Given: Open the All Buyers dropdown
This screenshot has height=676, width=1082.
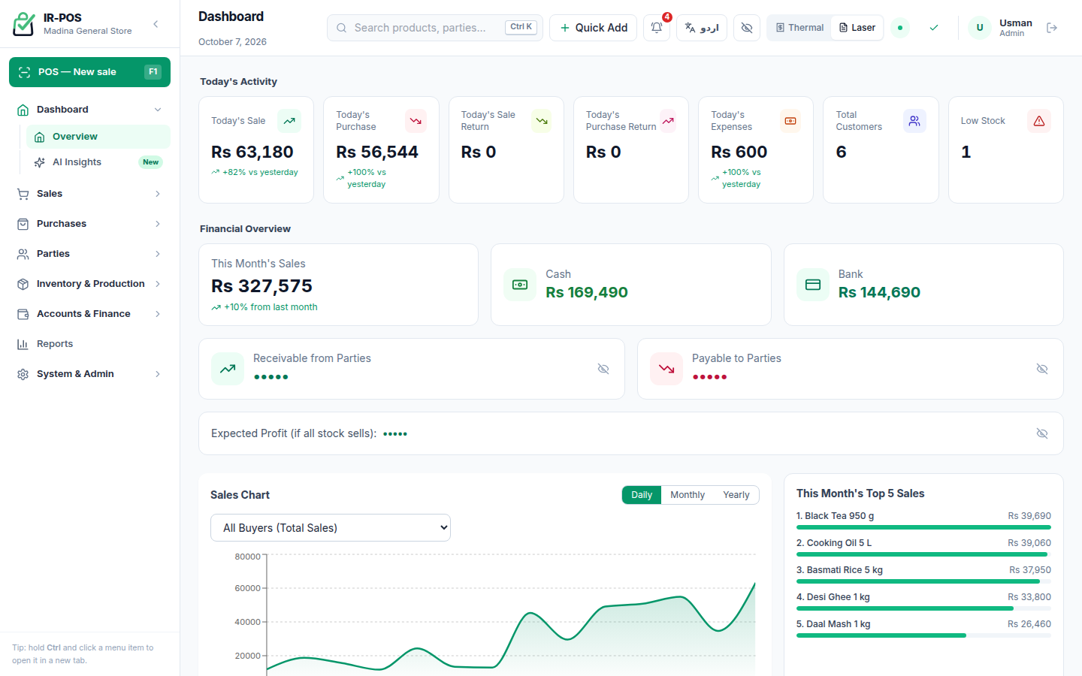Looking at the screenshot, I should click(331, 528).
